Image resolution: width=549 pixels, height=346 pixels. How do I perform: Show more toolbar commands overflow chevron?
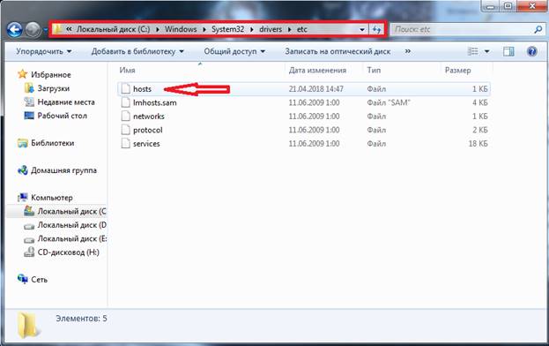pyautogui.click(x=407, y=51)
